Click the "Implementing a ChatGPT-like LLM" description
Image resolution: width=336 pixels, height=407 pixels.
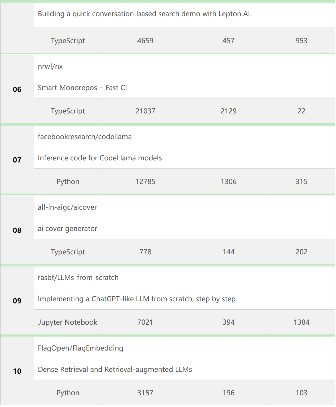[136, 299]
